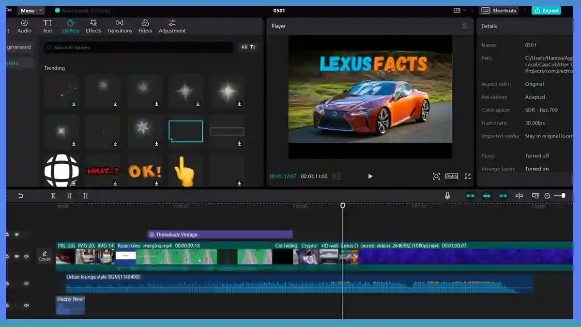This screenshot has height=327, width=581.
Task: Select the pexels videos 2646392 clip
Action: tap(465, 256)
